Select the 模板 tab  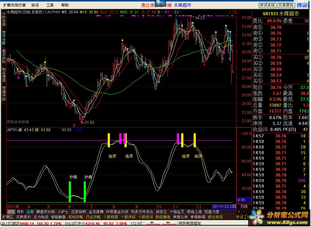(20, 211)
